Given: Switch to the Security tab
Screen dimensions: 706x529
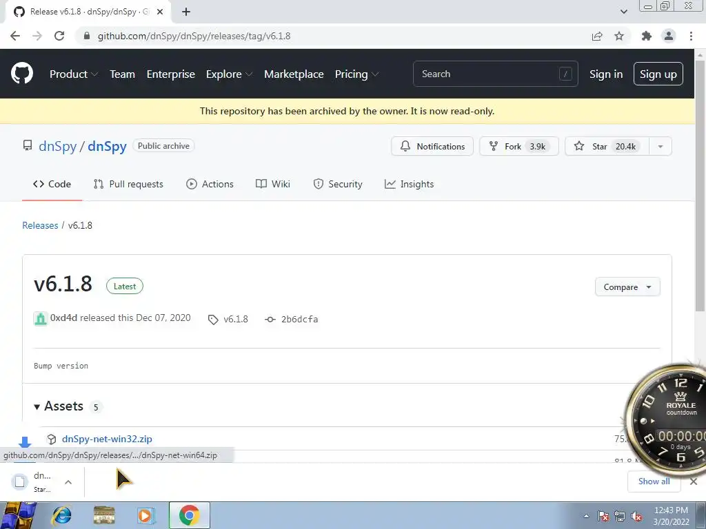Looking at the screenshot, I should 338,184.
